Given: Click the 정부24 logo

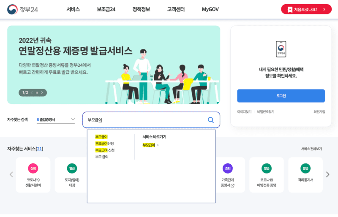Looking at the screenshot, I should [x=22, y=9].
